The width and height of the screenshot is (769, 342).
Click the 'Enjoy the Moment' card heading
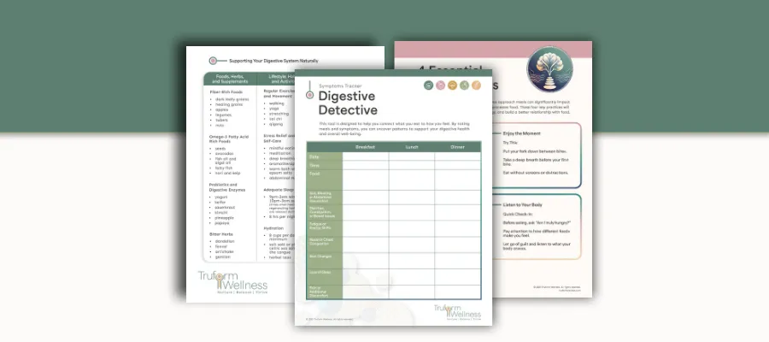click(x=522, y=133)
